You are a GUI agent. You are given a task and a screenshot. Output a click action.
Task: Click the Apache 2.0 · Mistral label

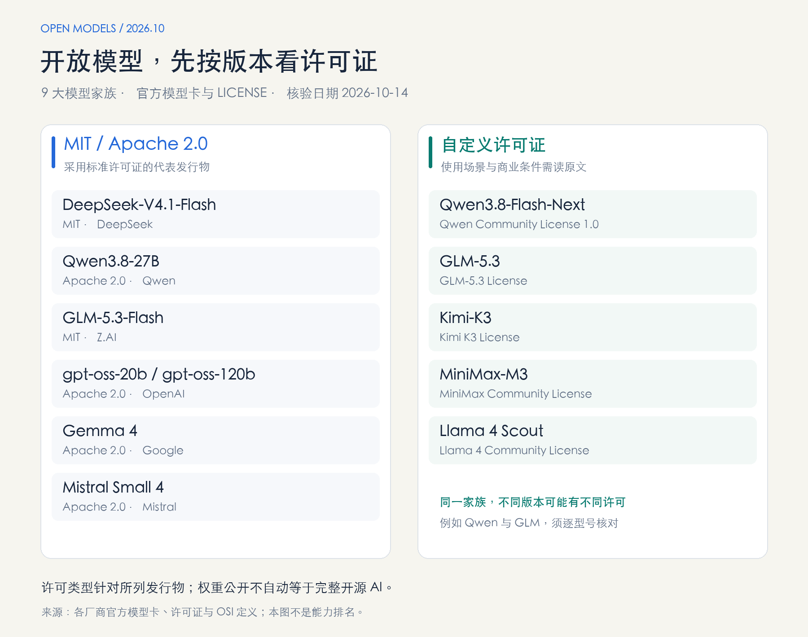(x=119, y=507)
